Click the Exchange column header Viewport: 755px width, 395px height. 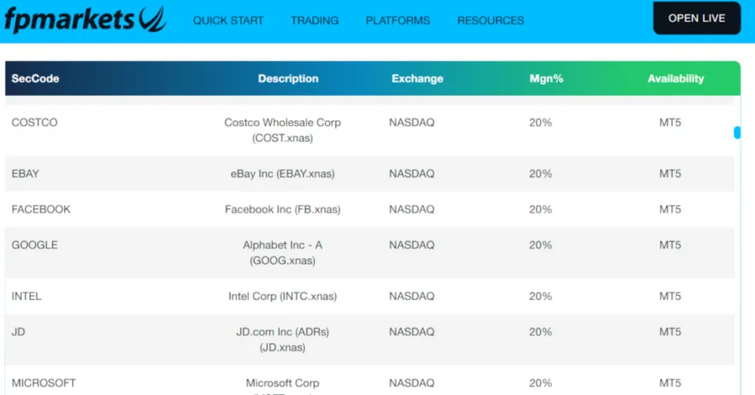click(x=418, y=79)
